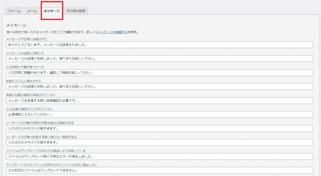Click the 'ファイルのアップロード時に不明なエラー' field
Image resolution: width=321 pixels, height=176 pixels.
click(x=160, y=157)
